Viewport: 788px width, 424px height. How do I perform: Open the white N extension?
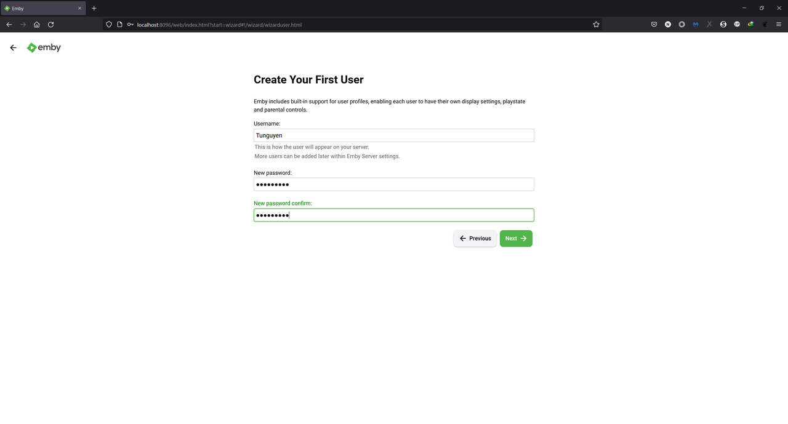coord(668,25)
